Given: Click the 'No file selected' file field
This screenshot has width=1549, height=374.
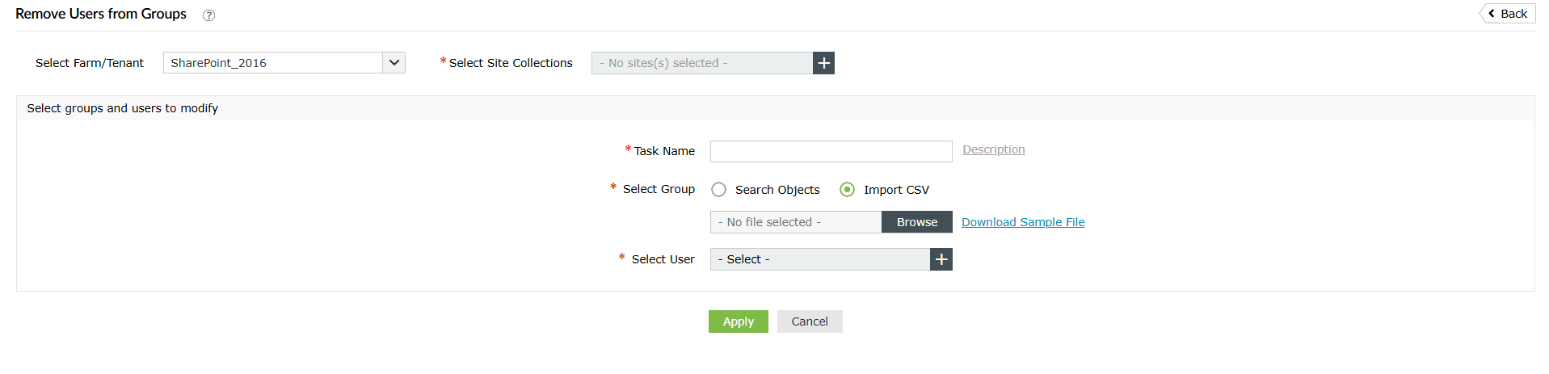Looking at the screenshot, I should 795,222.
